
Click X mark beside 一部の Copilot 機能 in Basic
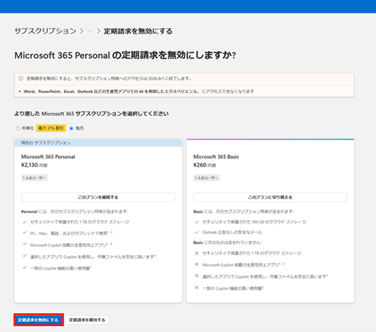pos(196,287)
